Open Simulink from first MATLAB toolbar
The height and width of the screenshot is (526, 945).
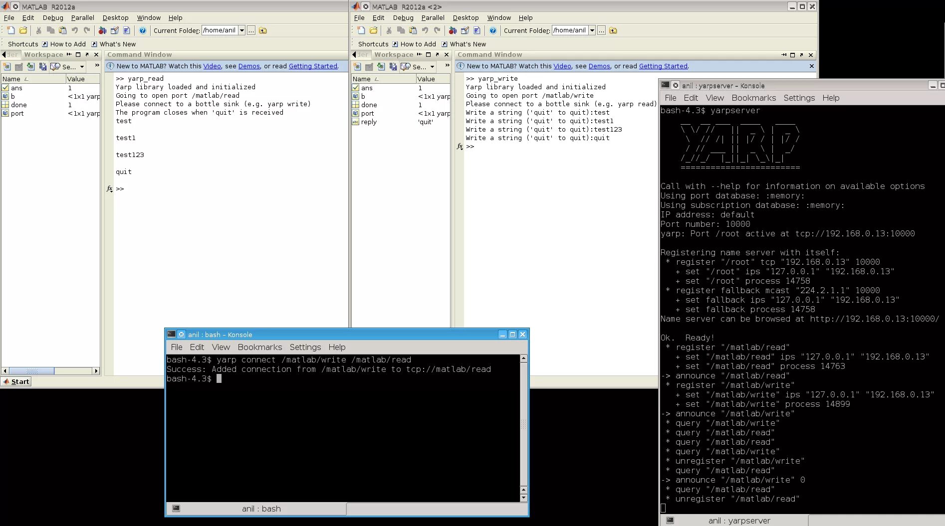(102, 30)
